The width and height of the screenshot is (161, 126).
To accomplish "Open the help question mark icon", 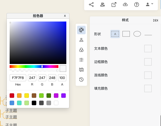I will (137, 5).
